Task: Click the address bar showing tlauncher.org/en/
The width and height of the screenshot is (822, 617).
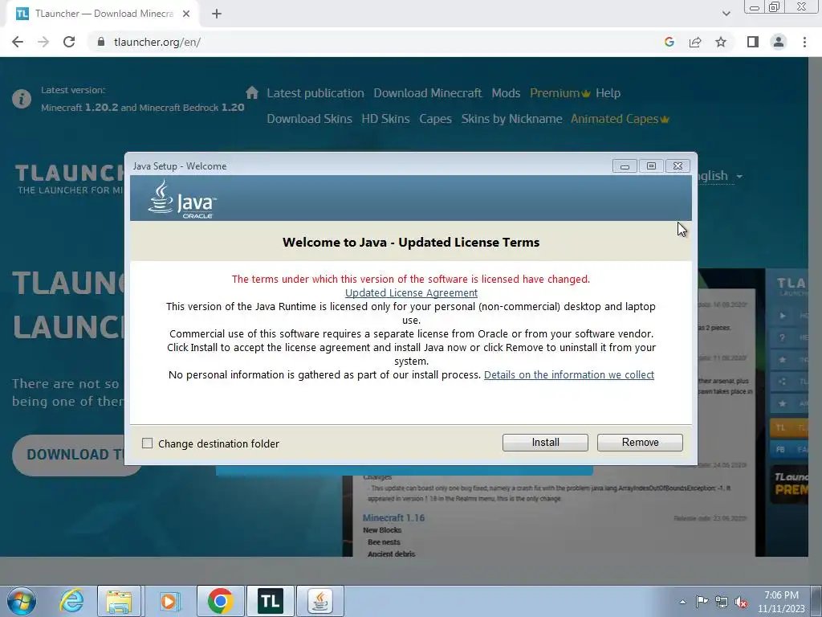Action: pos(367,42)
